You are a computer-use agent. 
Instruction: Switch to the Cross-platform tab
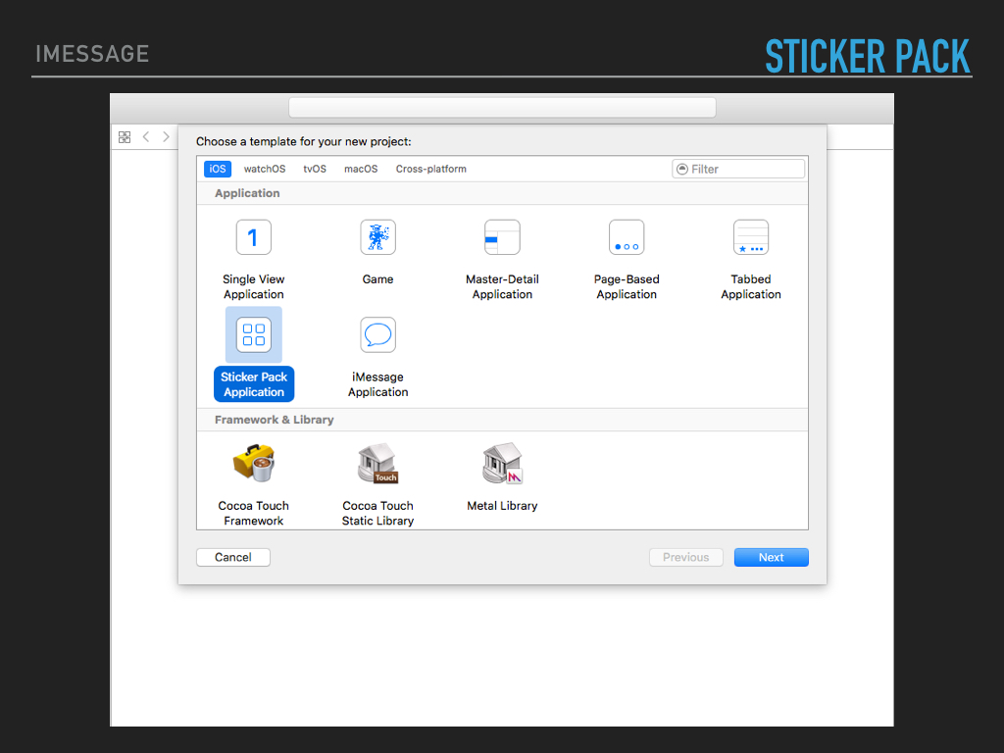point(431,169)
